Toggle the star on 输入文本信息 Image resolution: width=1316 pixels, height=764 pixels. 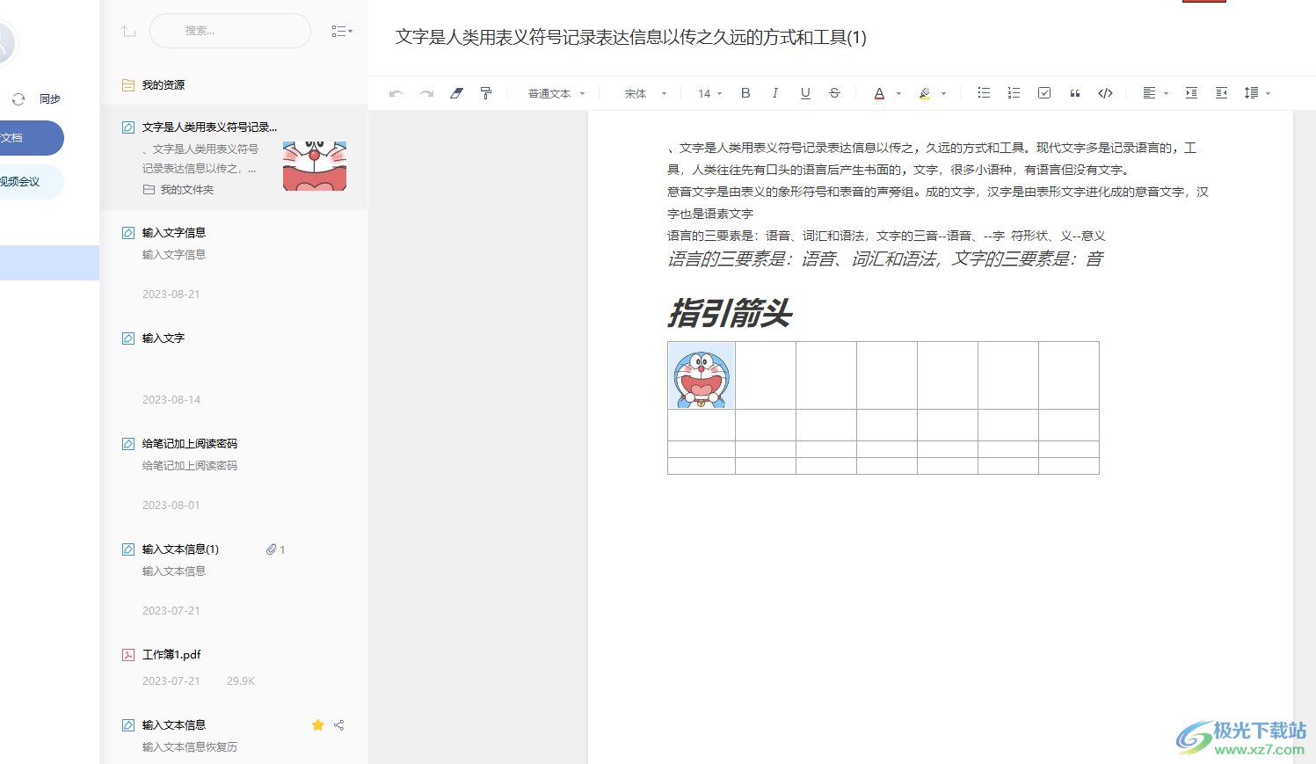(317, 725)
